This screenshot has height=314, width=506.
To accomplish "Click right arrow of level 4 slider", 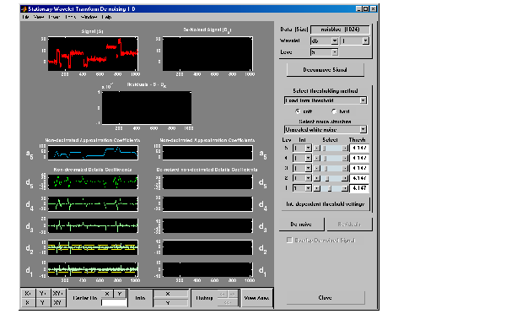I will [345, 159].
